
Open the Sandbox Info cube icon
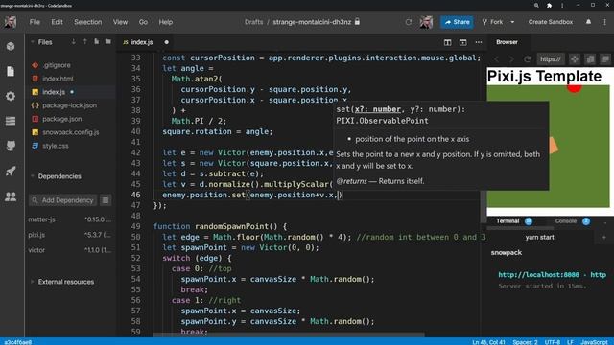click(11, 46)
